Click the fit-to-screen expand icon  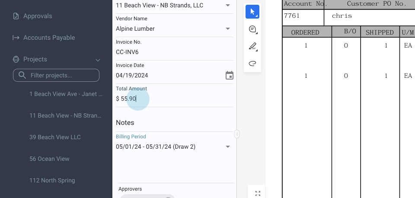point(258,193)
